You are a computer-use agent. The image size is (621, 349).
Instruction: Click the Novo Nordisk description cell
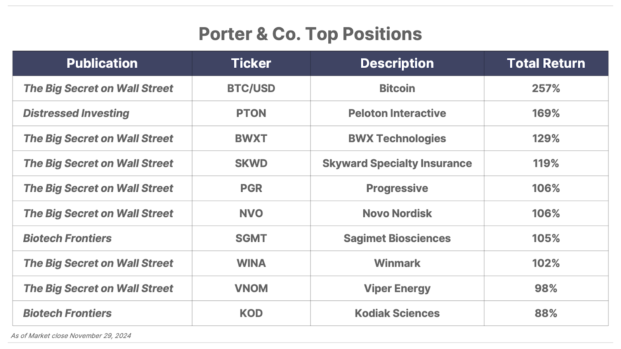pyautogui.click(x=397, y=213)
